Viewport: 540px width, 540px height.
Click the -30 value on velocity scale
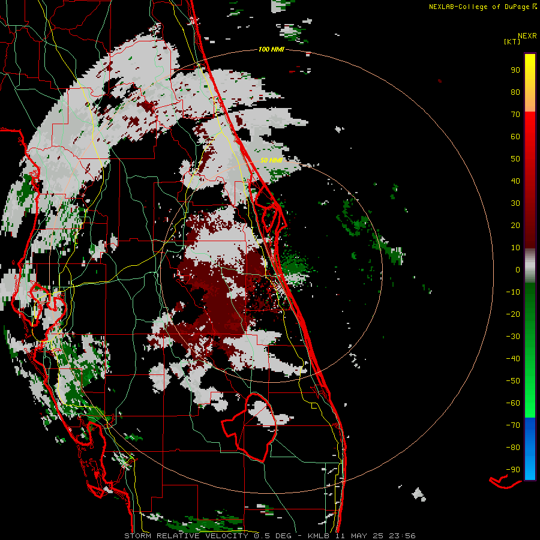coord(513,337)
